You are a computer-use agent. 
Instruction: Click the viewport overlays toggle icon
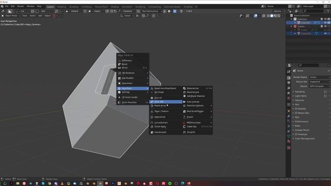click(x=255, y=16)
